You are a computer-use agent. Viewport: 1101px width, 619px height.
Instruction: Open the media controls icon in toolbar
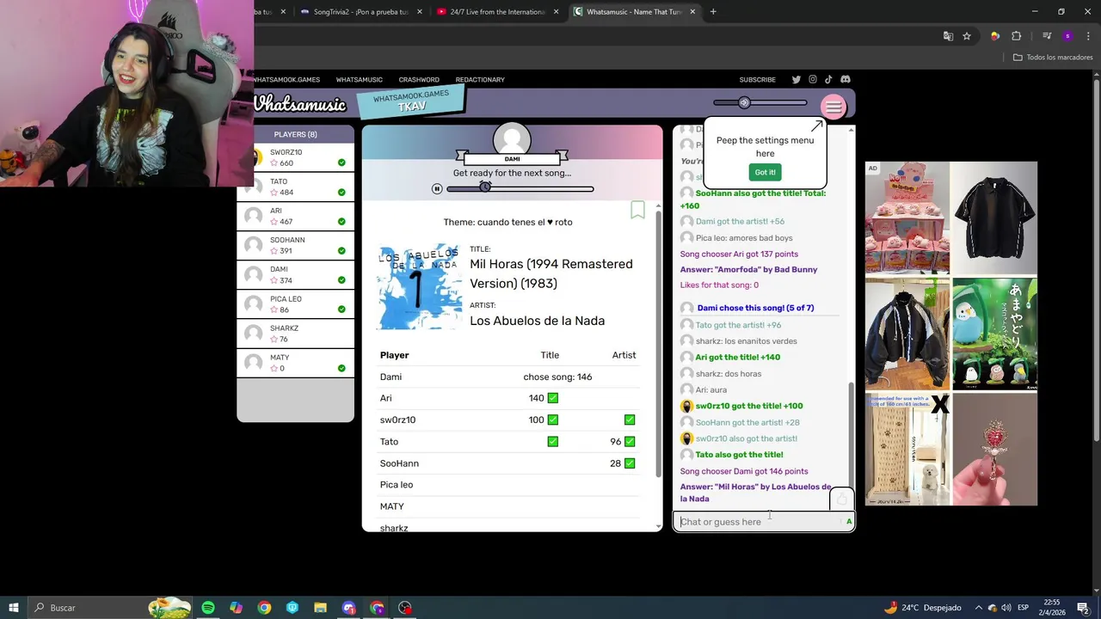pos(1046,36)
